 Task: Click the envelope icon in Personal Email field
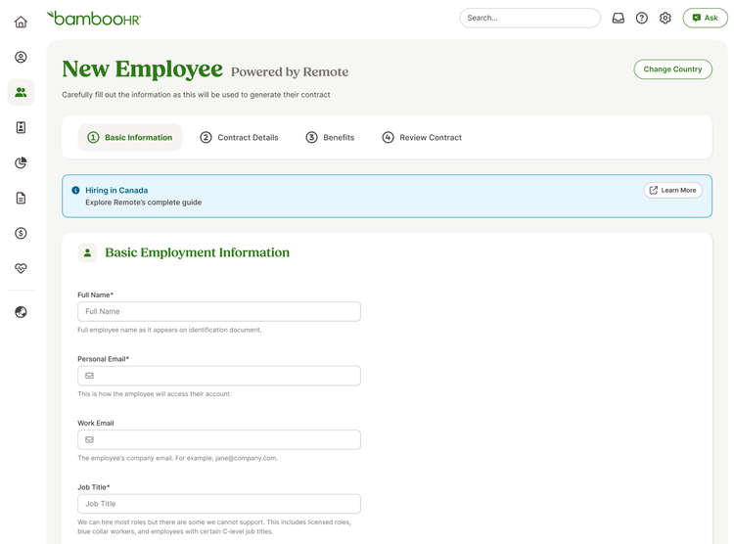[89, 376]
